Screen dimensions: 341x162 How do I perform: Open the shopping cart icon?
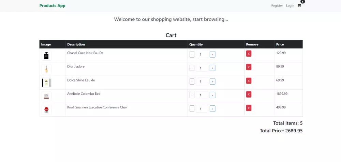[x=299, y=5]
